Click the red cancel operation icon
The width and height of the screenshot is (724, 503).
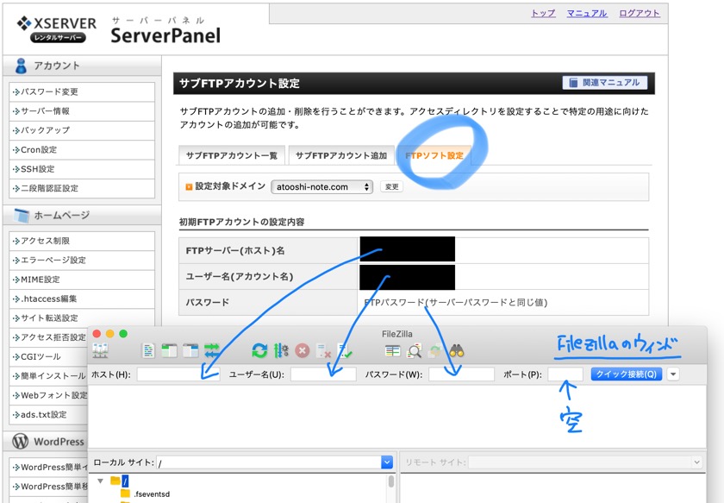[x=303, y=350]
